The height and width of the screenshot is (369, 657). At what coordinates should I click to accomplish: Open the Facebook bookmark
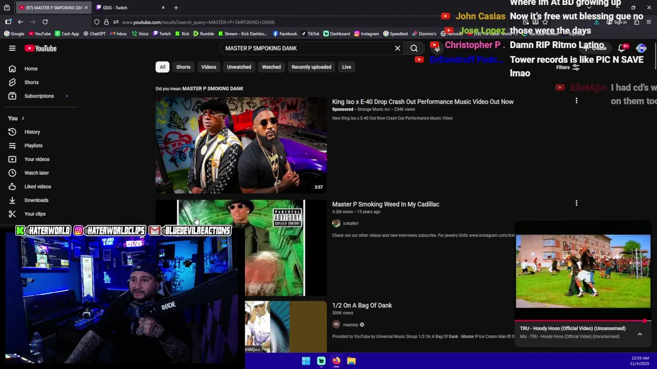click(285, 34)
